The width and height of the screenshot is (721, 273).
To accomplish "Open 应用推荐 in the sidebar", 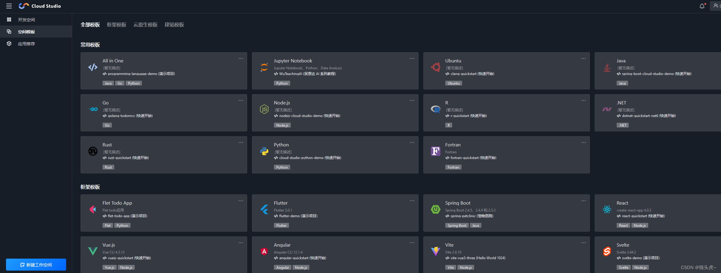I will [x=26, y=43].
